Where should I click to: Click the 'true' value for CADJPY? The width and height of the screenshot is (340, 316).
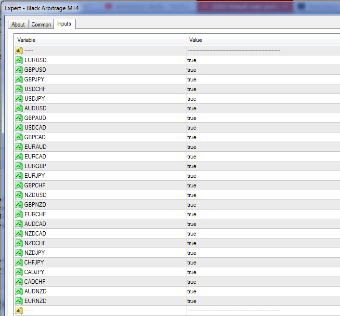point(192,272)
